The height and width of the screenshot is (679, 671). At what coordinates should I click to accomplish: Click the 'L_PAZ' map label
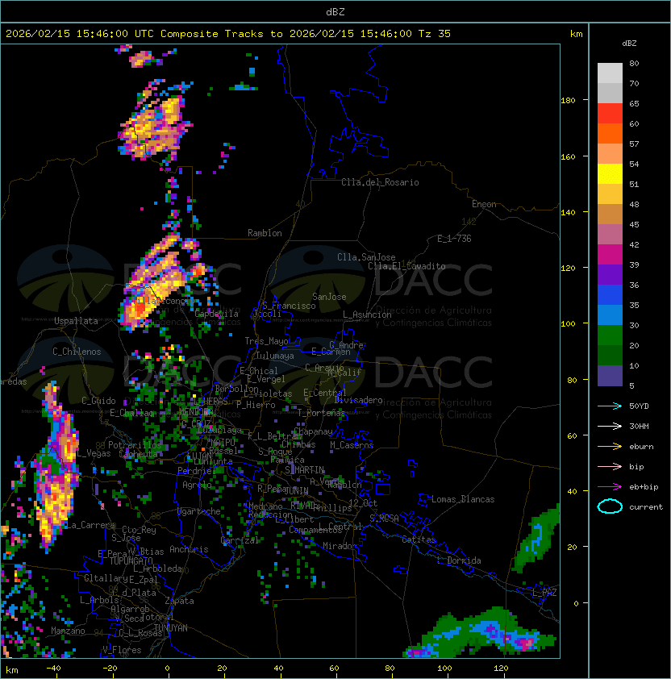(544, 593)
